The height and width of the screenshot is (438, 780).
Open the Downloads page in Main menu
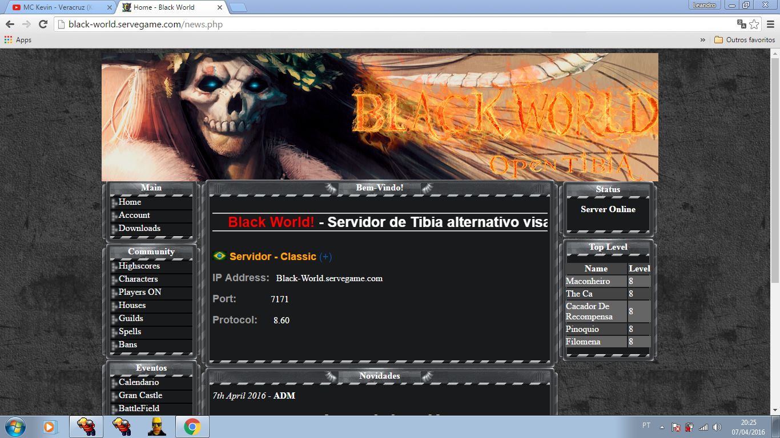(139, 228)
